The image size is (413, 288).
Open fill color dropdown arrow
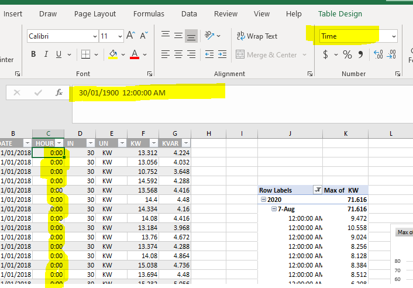(x=123, y=54)
